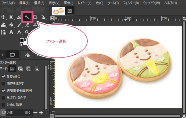Click the canvas horizontal scrollbar
Image resolution: width=186 pixels, height=118 pixels.
click(117, 116)
